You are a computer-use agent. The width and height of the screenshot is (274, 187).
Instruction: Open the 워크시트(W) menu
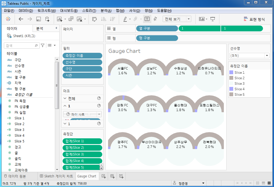(47, 11)
